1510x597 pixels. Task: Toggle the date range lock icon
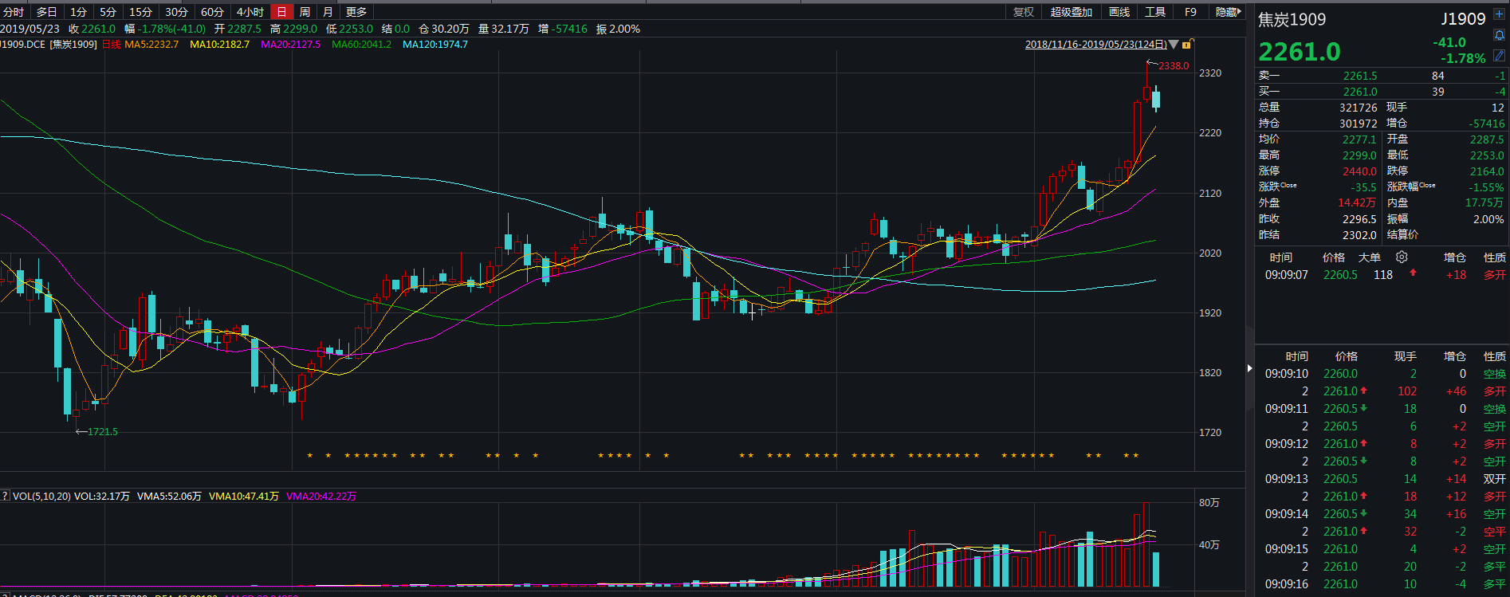pos(1187,45)
